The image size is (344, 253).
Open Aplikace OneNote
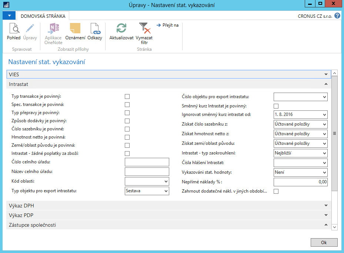(x=53, y=34)
